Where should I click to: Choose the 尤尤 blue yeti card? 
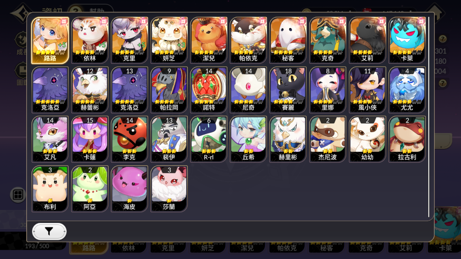(x=407, y=90)
